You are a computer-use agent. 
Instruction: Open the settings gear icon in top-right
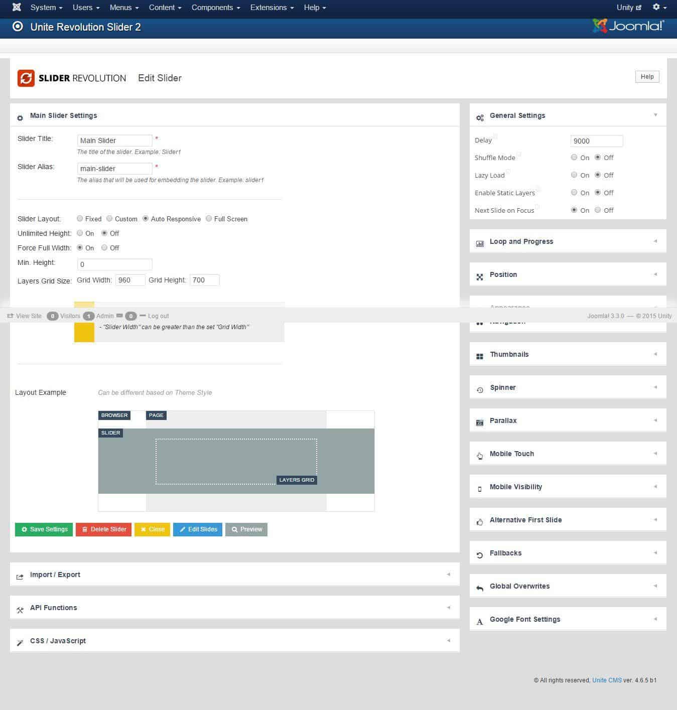(658, 8)
